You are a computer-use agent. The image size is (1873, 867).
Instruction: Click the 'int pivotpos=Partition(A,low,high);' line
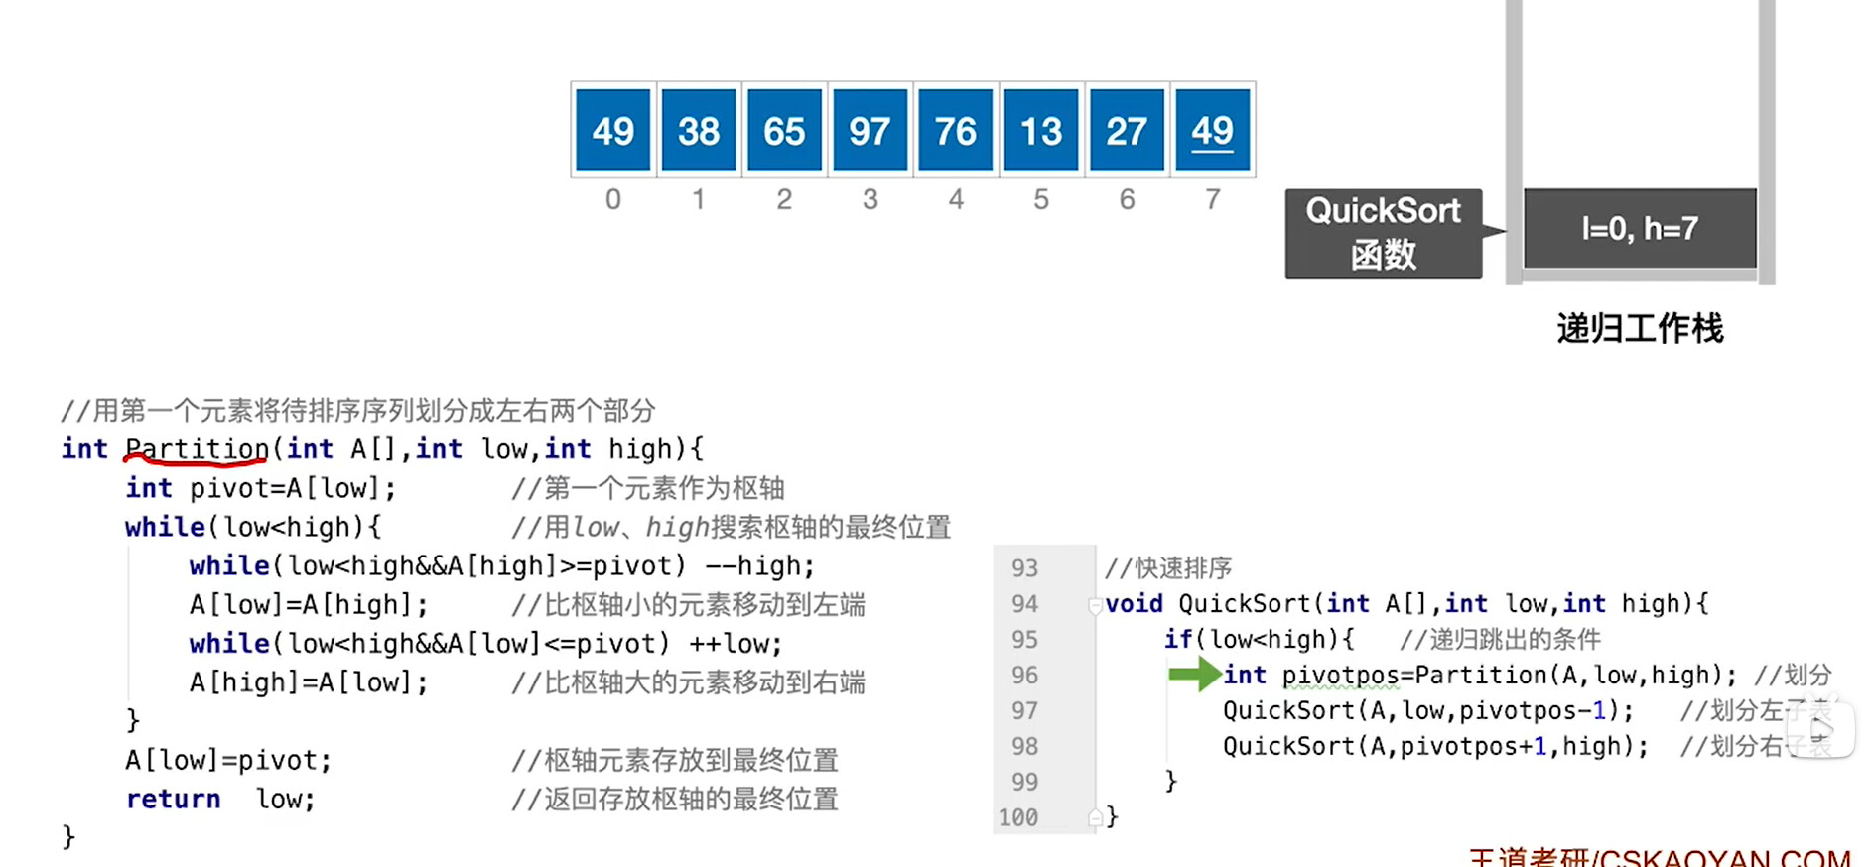coord(1480,676)
